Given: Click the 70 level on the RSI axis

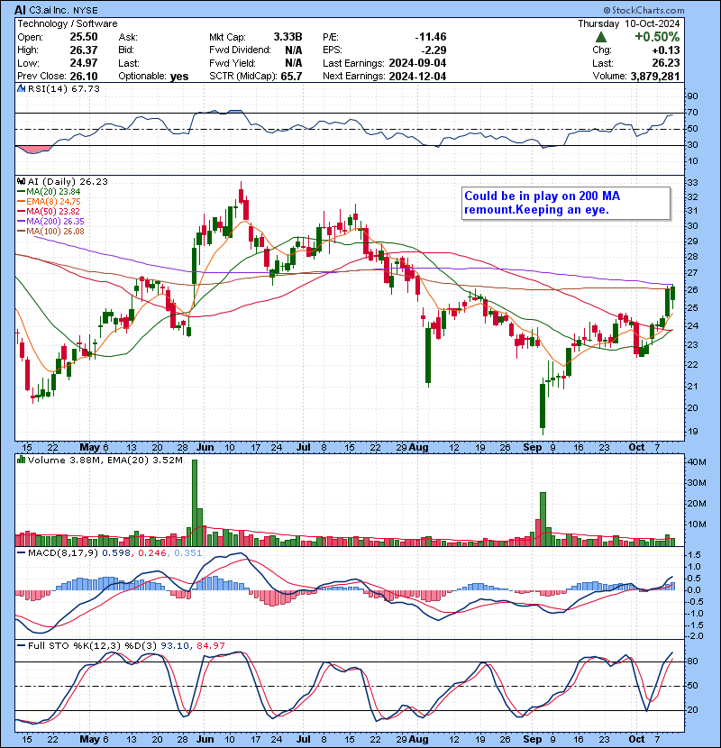Looking at the screenshot, I should pos(692,113).
